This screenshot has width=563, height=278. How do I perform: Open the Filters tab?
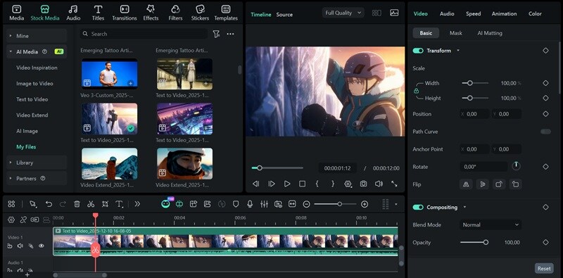point(175,13)
